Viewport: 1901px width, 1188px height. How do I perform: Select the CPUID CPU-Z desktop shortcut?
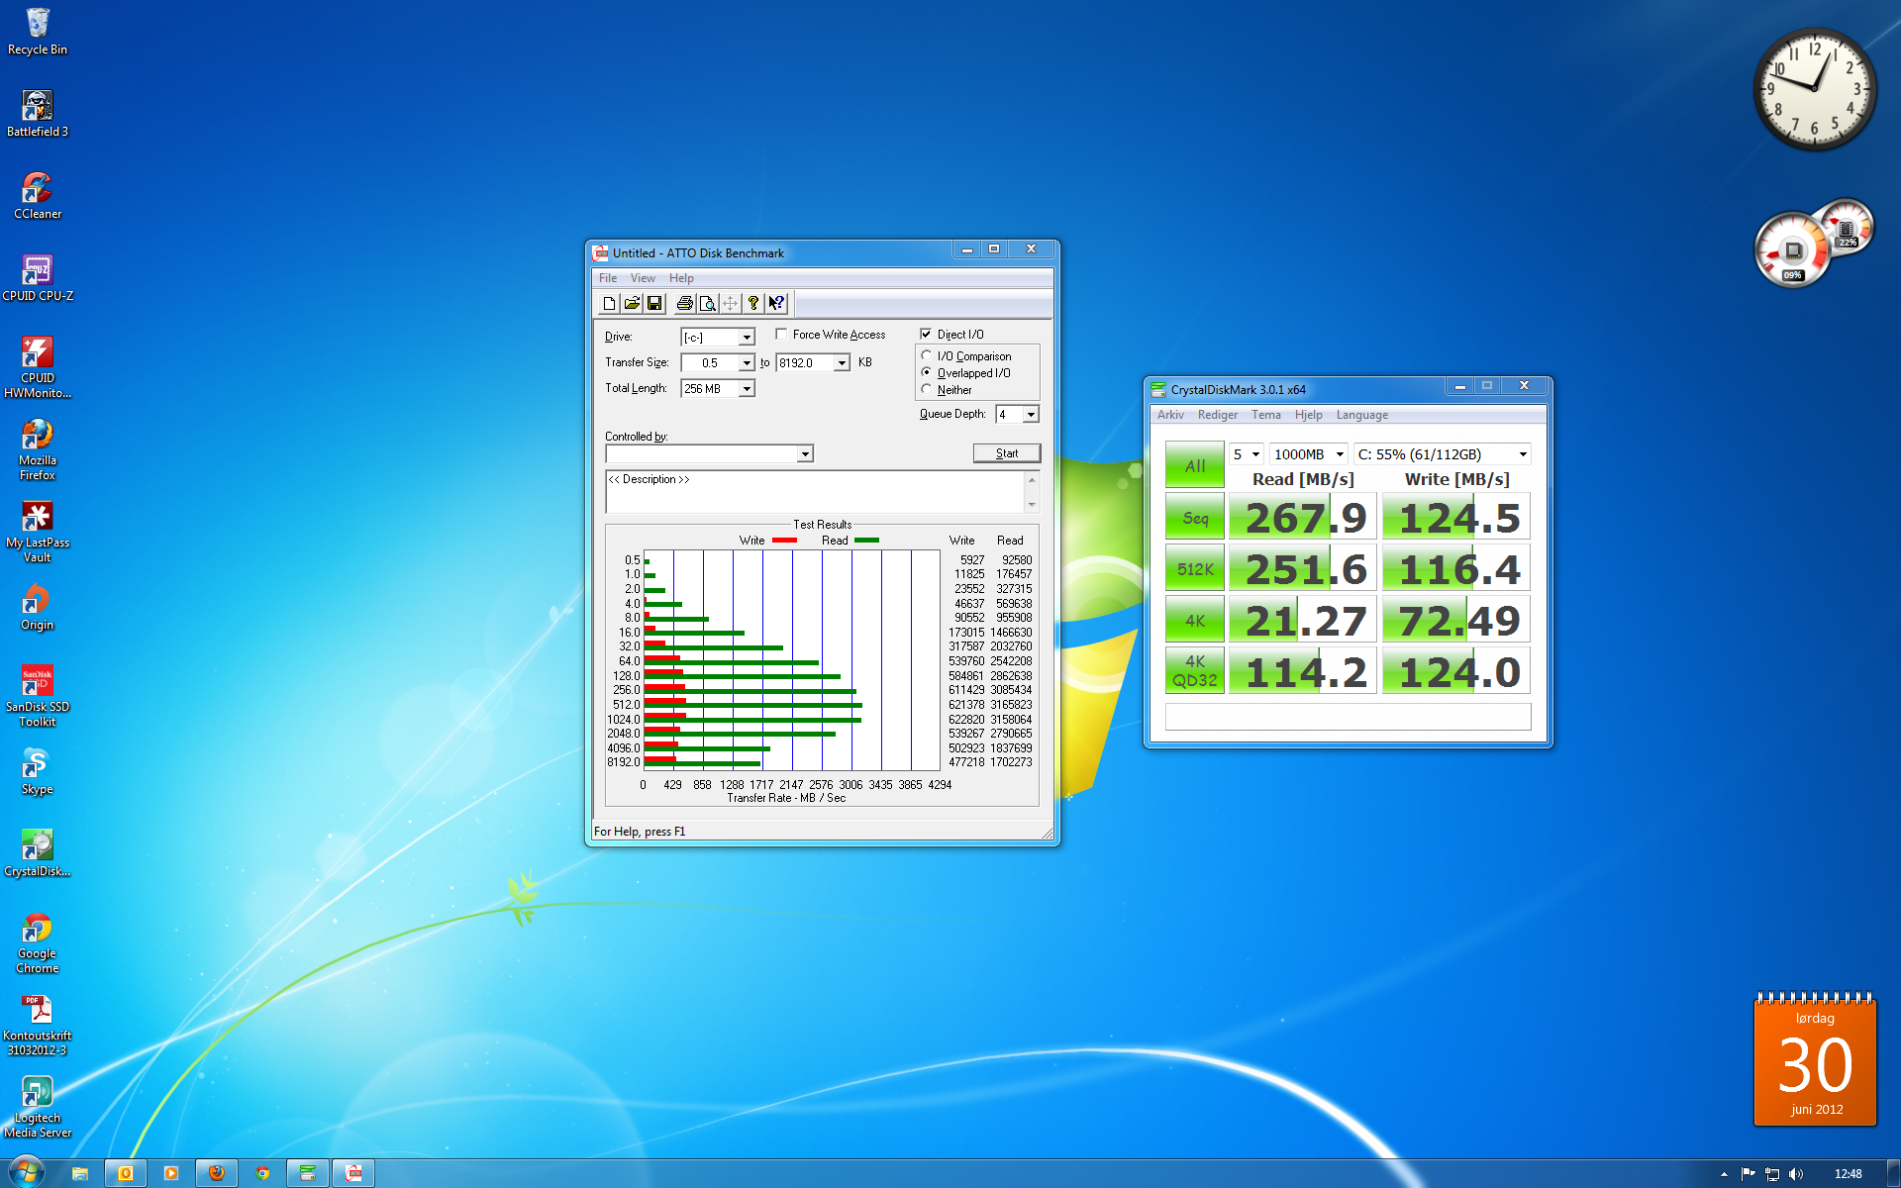38,277
